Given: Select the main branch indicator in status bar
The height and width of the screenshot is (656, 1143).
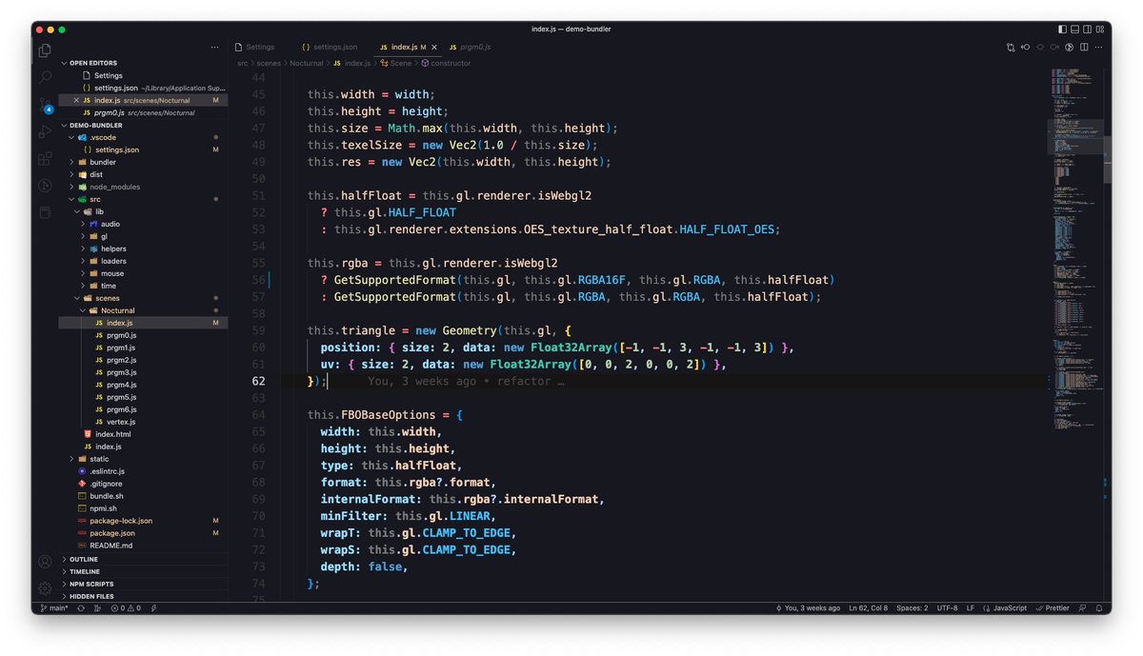Looking at the screenshot, I should point(52,607).
